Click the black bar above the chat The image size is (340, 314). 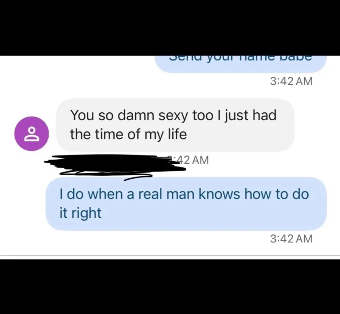click(x=170, y=28)
